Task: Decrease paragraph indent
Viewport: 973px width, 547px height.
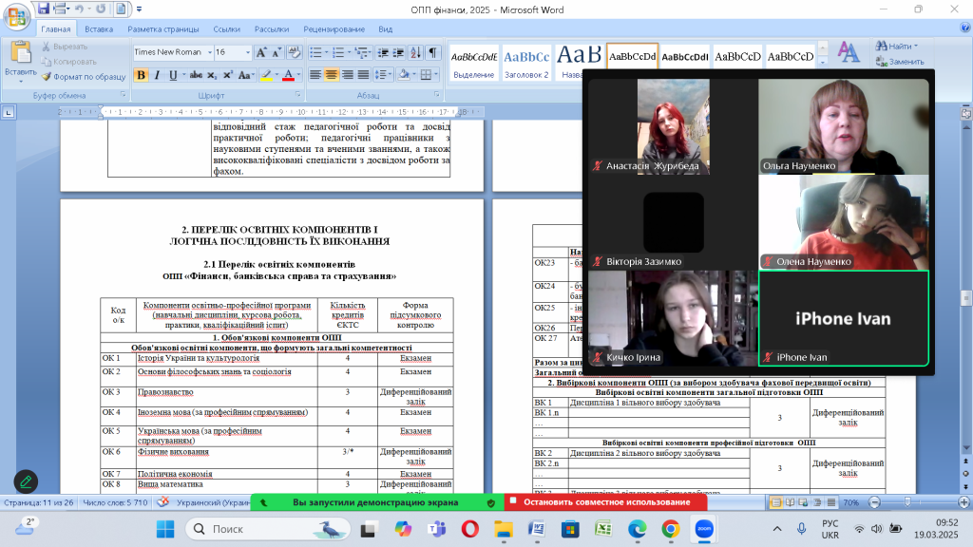Action: (x=383, y=53)
